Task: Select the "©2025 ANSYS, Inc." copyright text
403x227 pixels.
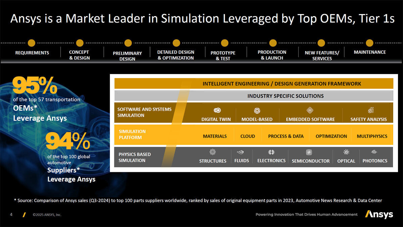Action: coord(47,215)
